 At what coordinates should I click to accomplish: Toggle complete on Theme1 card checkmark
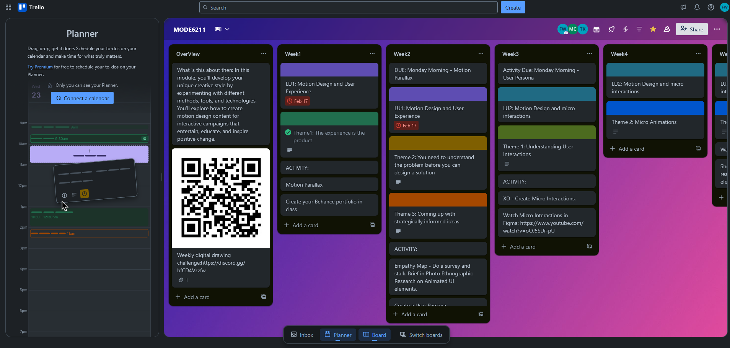coord(288,133)
